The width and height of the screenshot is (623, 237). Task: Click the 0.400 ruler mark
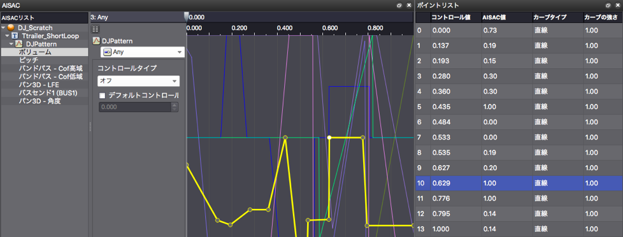click(285, 28)
